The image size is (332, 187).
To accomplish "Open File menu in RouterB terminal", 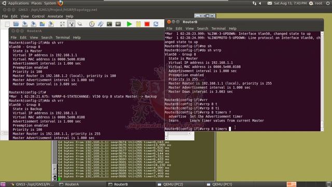I will coord(169,29).
